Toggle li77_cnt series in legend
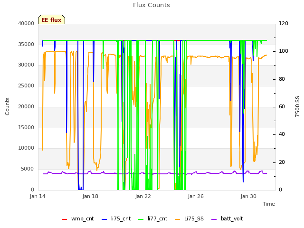304x228 pixels. [152, 218]
